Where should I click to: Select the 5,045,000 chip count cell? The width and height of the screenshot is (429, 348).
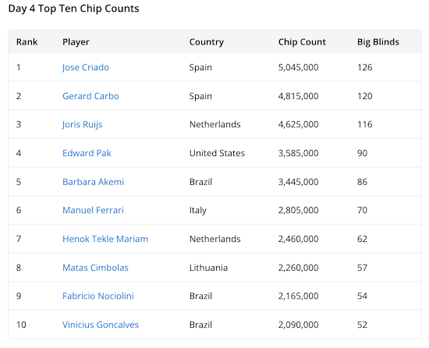tap(298, 68)
